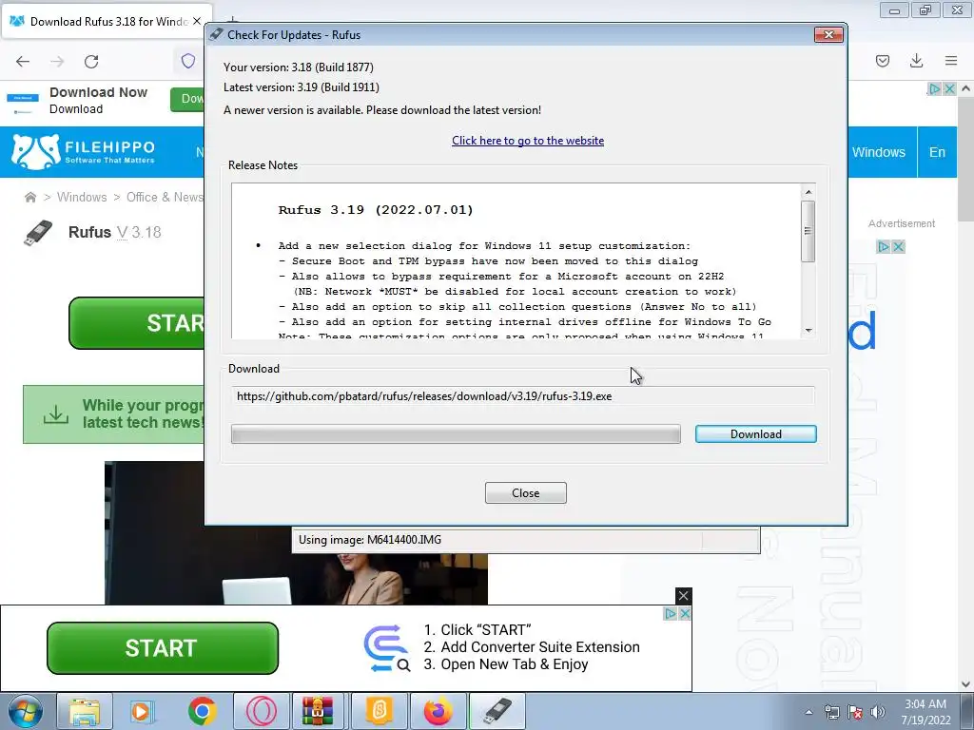Click the Firefox forward arrow

click(x=57, y=61)
